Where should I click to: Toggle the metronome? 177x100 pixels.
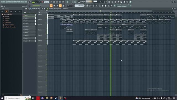pos(51,2)
